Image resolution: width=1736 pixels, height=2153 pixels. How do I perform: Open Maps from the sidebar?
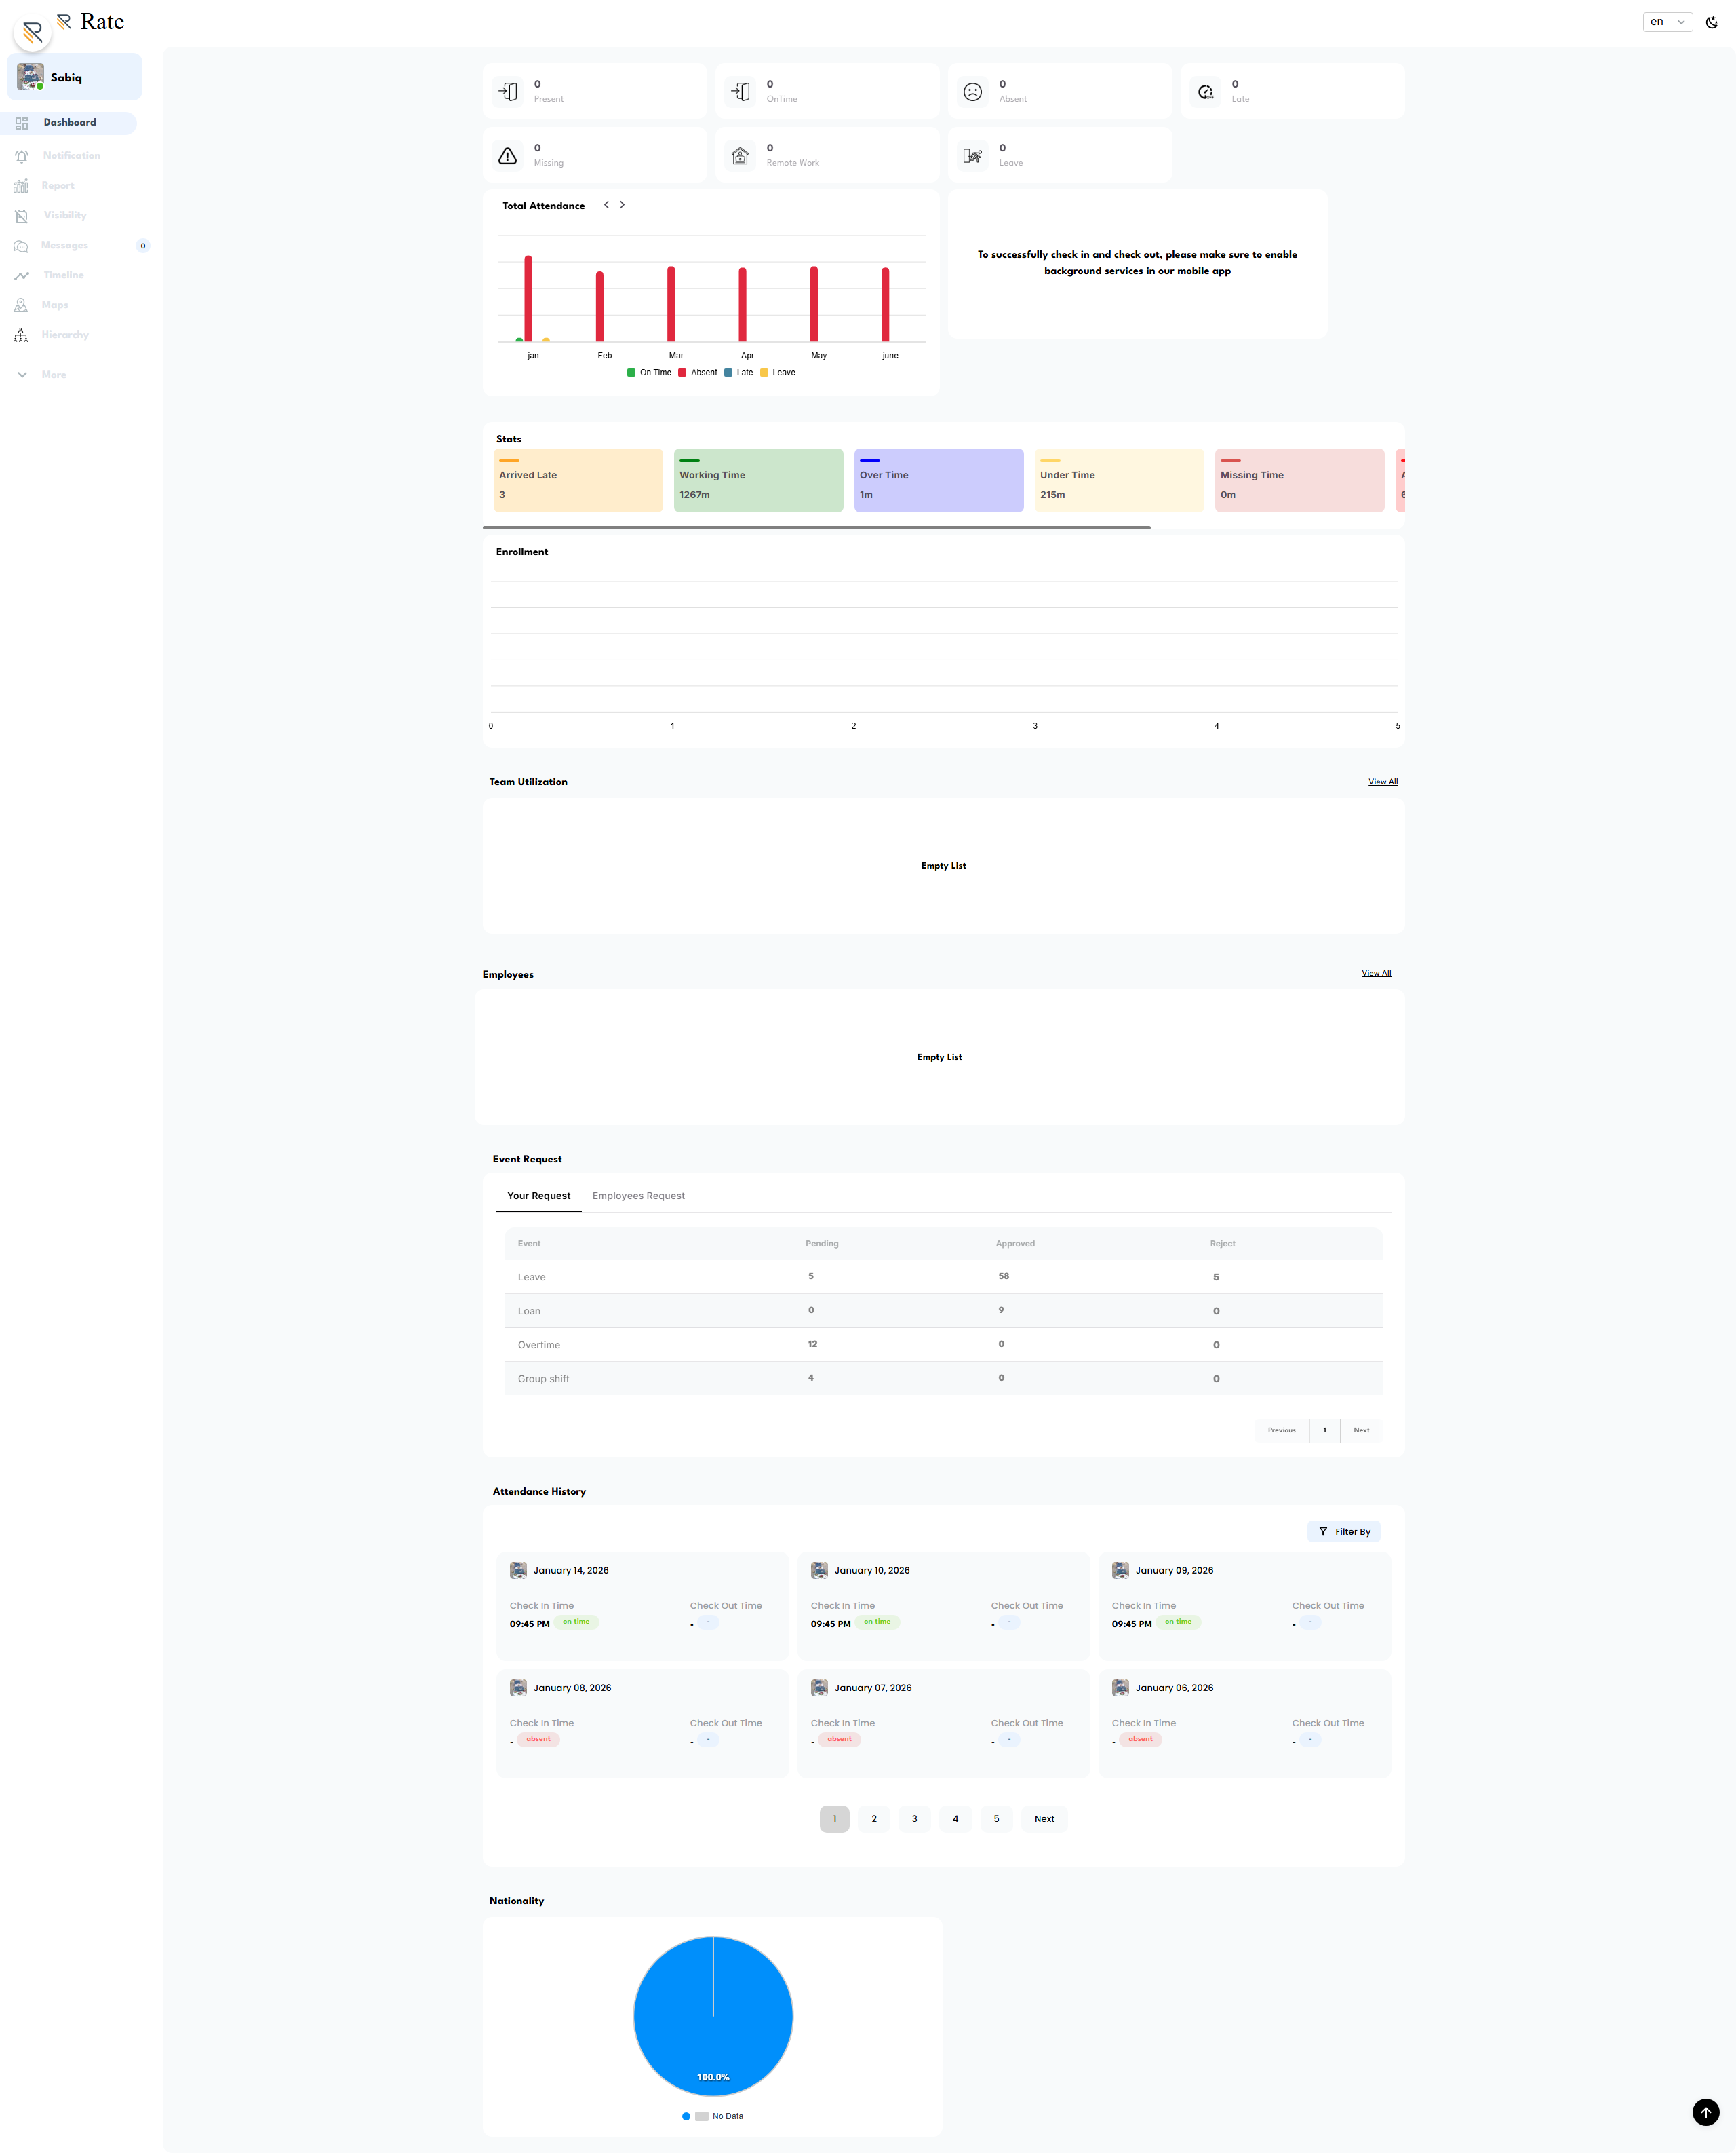click(55, 305)
